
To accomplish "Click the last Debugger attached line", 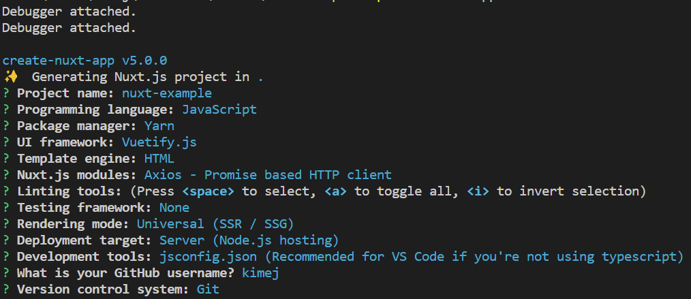I will pos(69,28).
